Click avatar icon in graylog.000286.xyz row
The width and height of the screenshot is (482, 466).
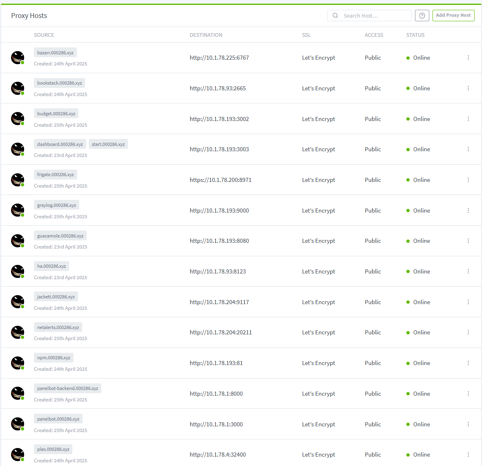(x=18, y=210)
